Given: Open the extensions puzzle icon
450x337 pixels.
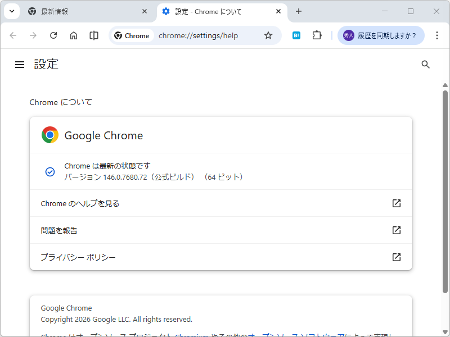Looking at the screenshot, I should click(317, 35).
